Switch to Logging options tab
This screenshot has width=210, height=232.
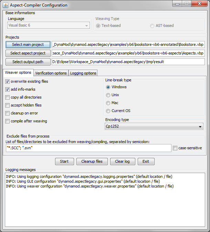pos(83,73)
